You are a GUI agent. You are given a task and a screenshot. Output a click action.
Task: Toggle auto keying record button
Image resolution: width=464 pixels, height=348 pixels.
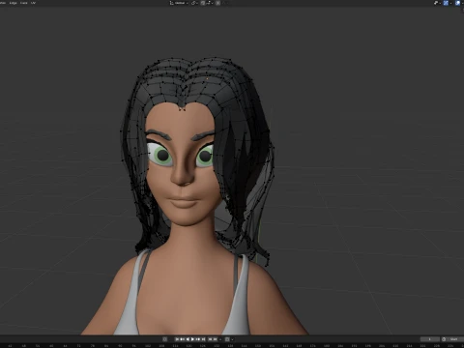(164, 339)
